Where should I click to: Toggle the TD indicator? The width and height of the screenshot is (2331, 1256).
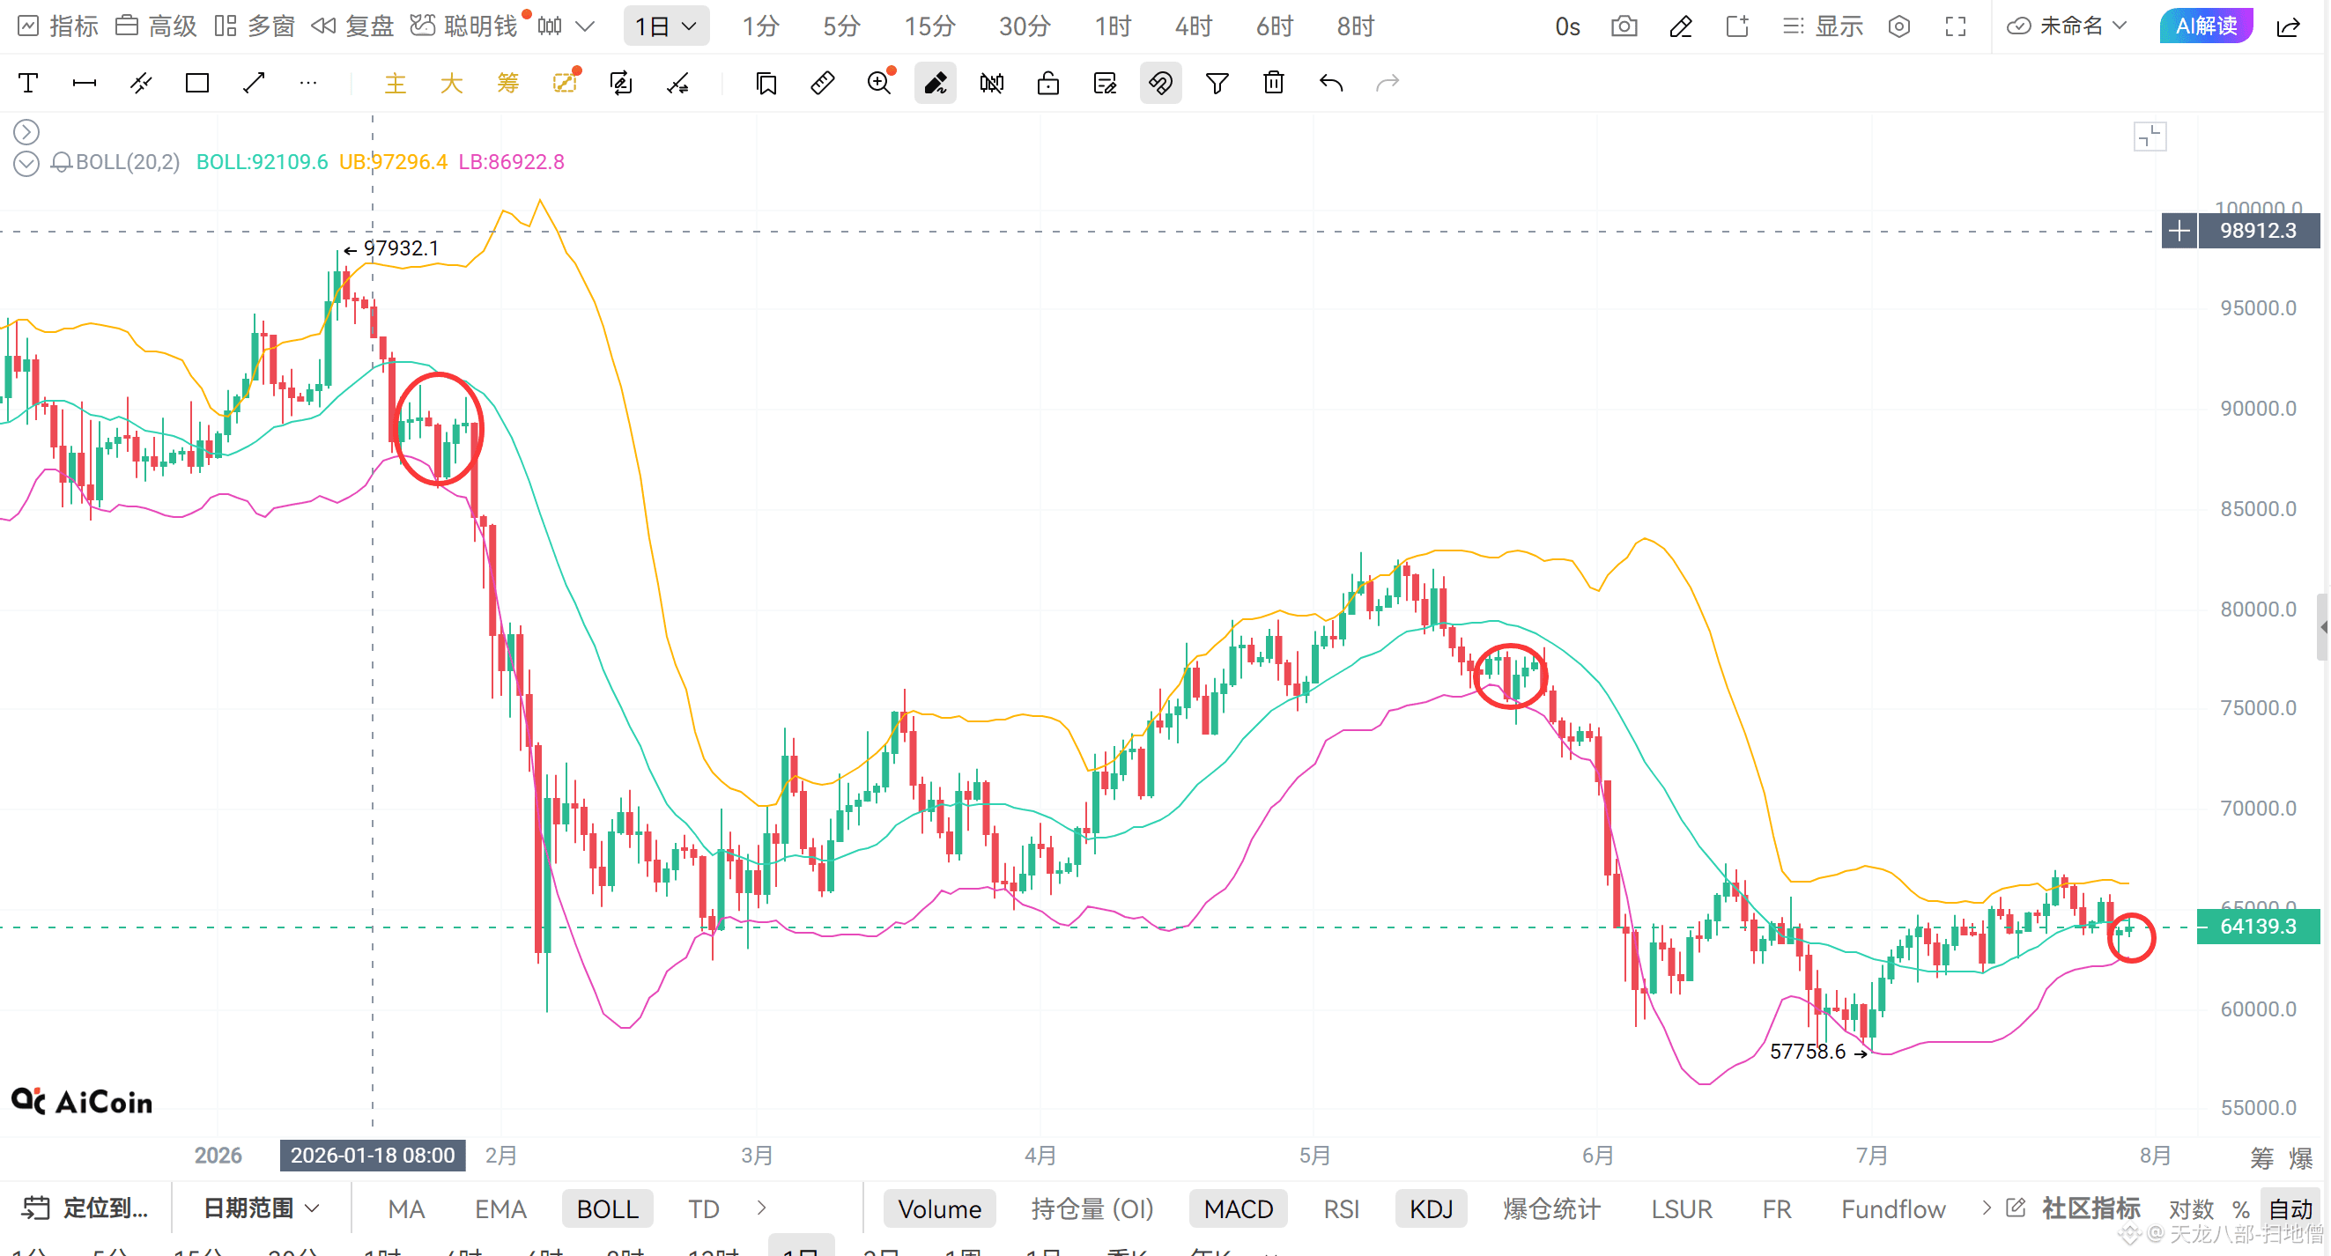703,1209
